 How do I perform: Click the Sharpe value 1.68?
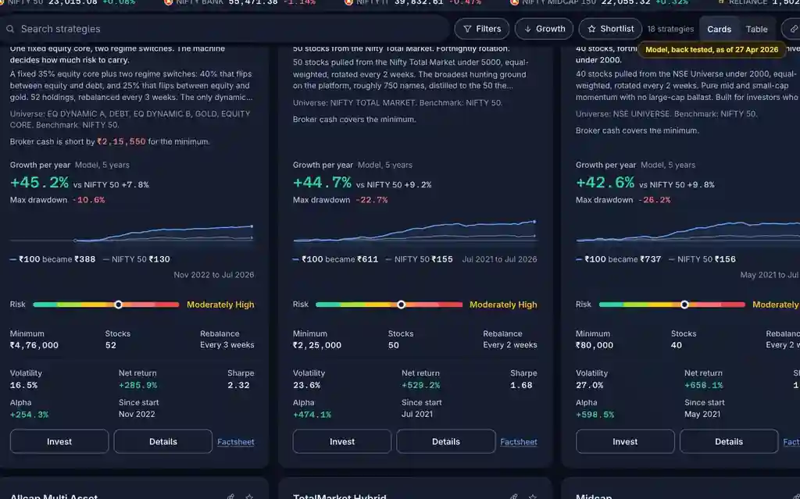coord(521,385)
